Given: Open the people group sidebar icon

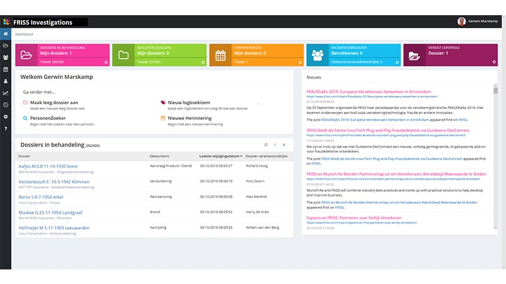Looking at the screenshot, I should pyautogui.click(x=6, y=57).
